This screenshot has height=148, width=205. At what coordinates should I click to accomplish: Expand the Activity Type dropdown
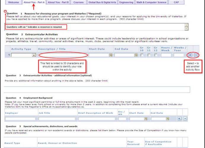(34, 55)
